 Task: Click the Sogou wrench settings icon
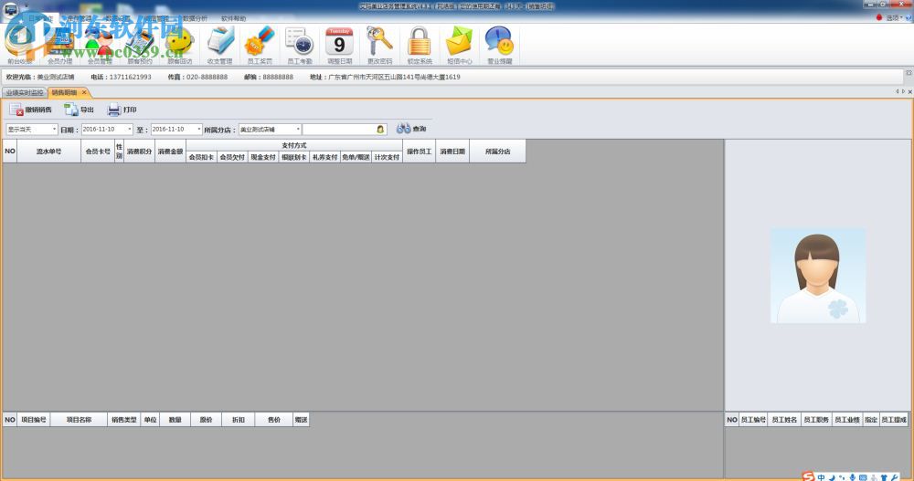pyautogui.click(x=894, y=477)
